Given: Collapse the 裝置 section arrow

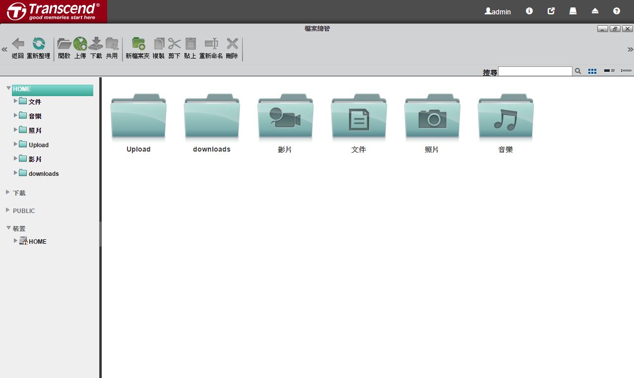Looking at the screenshot, I should tap(8, 228).
